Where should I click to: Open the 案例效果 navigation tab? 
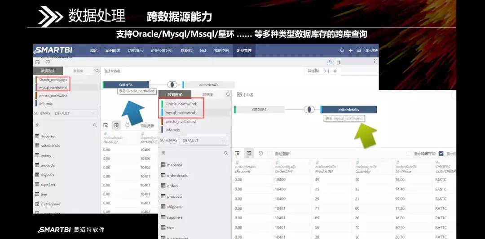click(113, 50)
